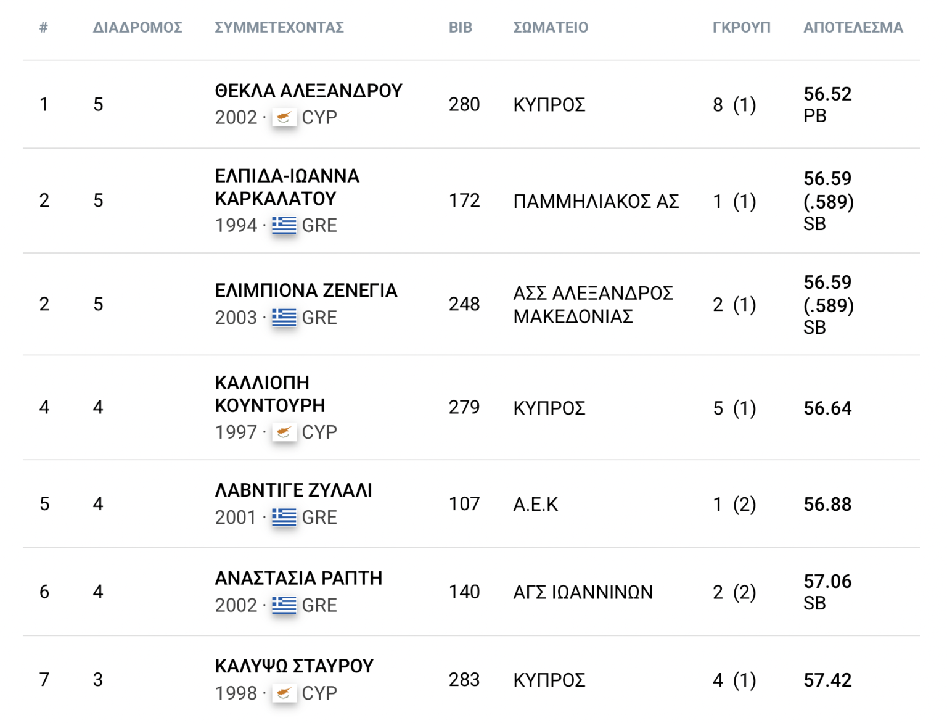
Task: Open club ΑΓΣ ΙΩΑΝΝΙΝΩΝ
Action: coord(583,592)
